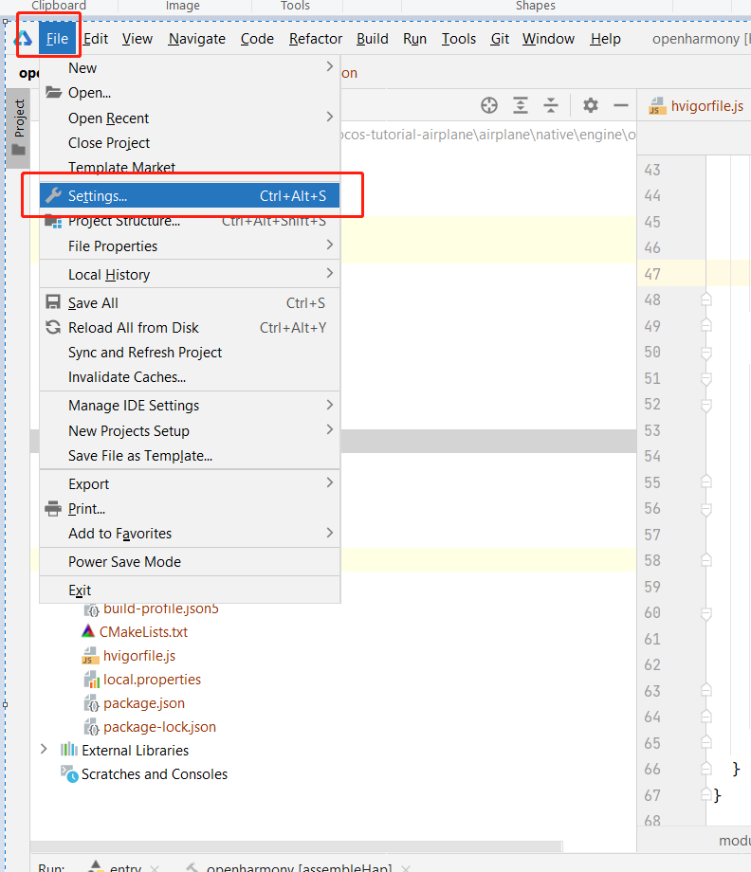Open the Help menu
Image resolution: width=751 pixels, height=872 pixels.
(605, 38)
